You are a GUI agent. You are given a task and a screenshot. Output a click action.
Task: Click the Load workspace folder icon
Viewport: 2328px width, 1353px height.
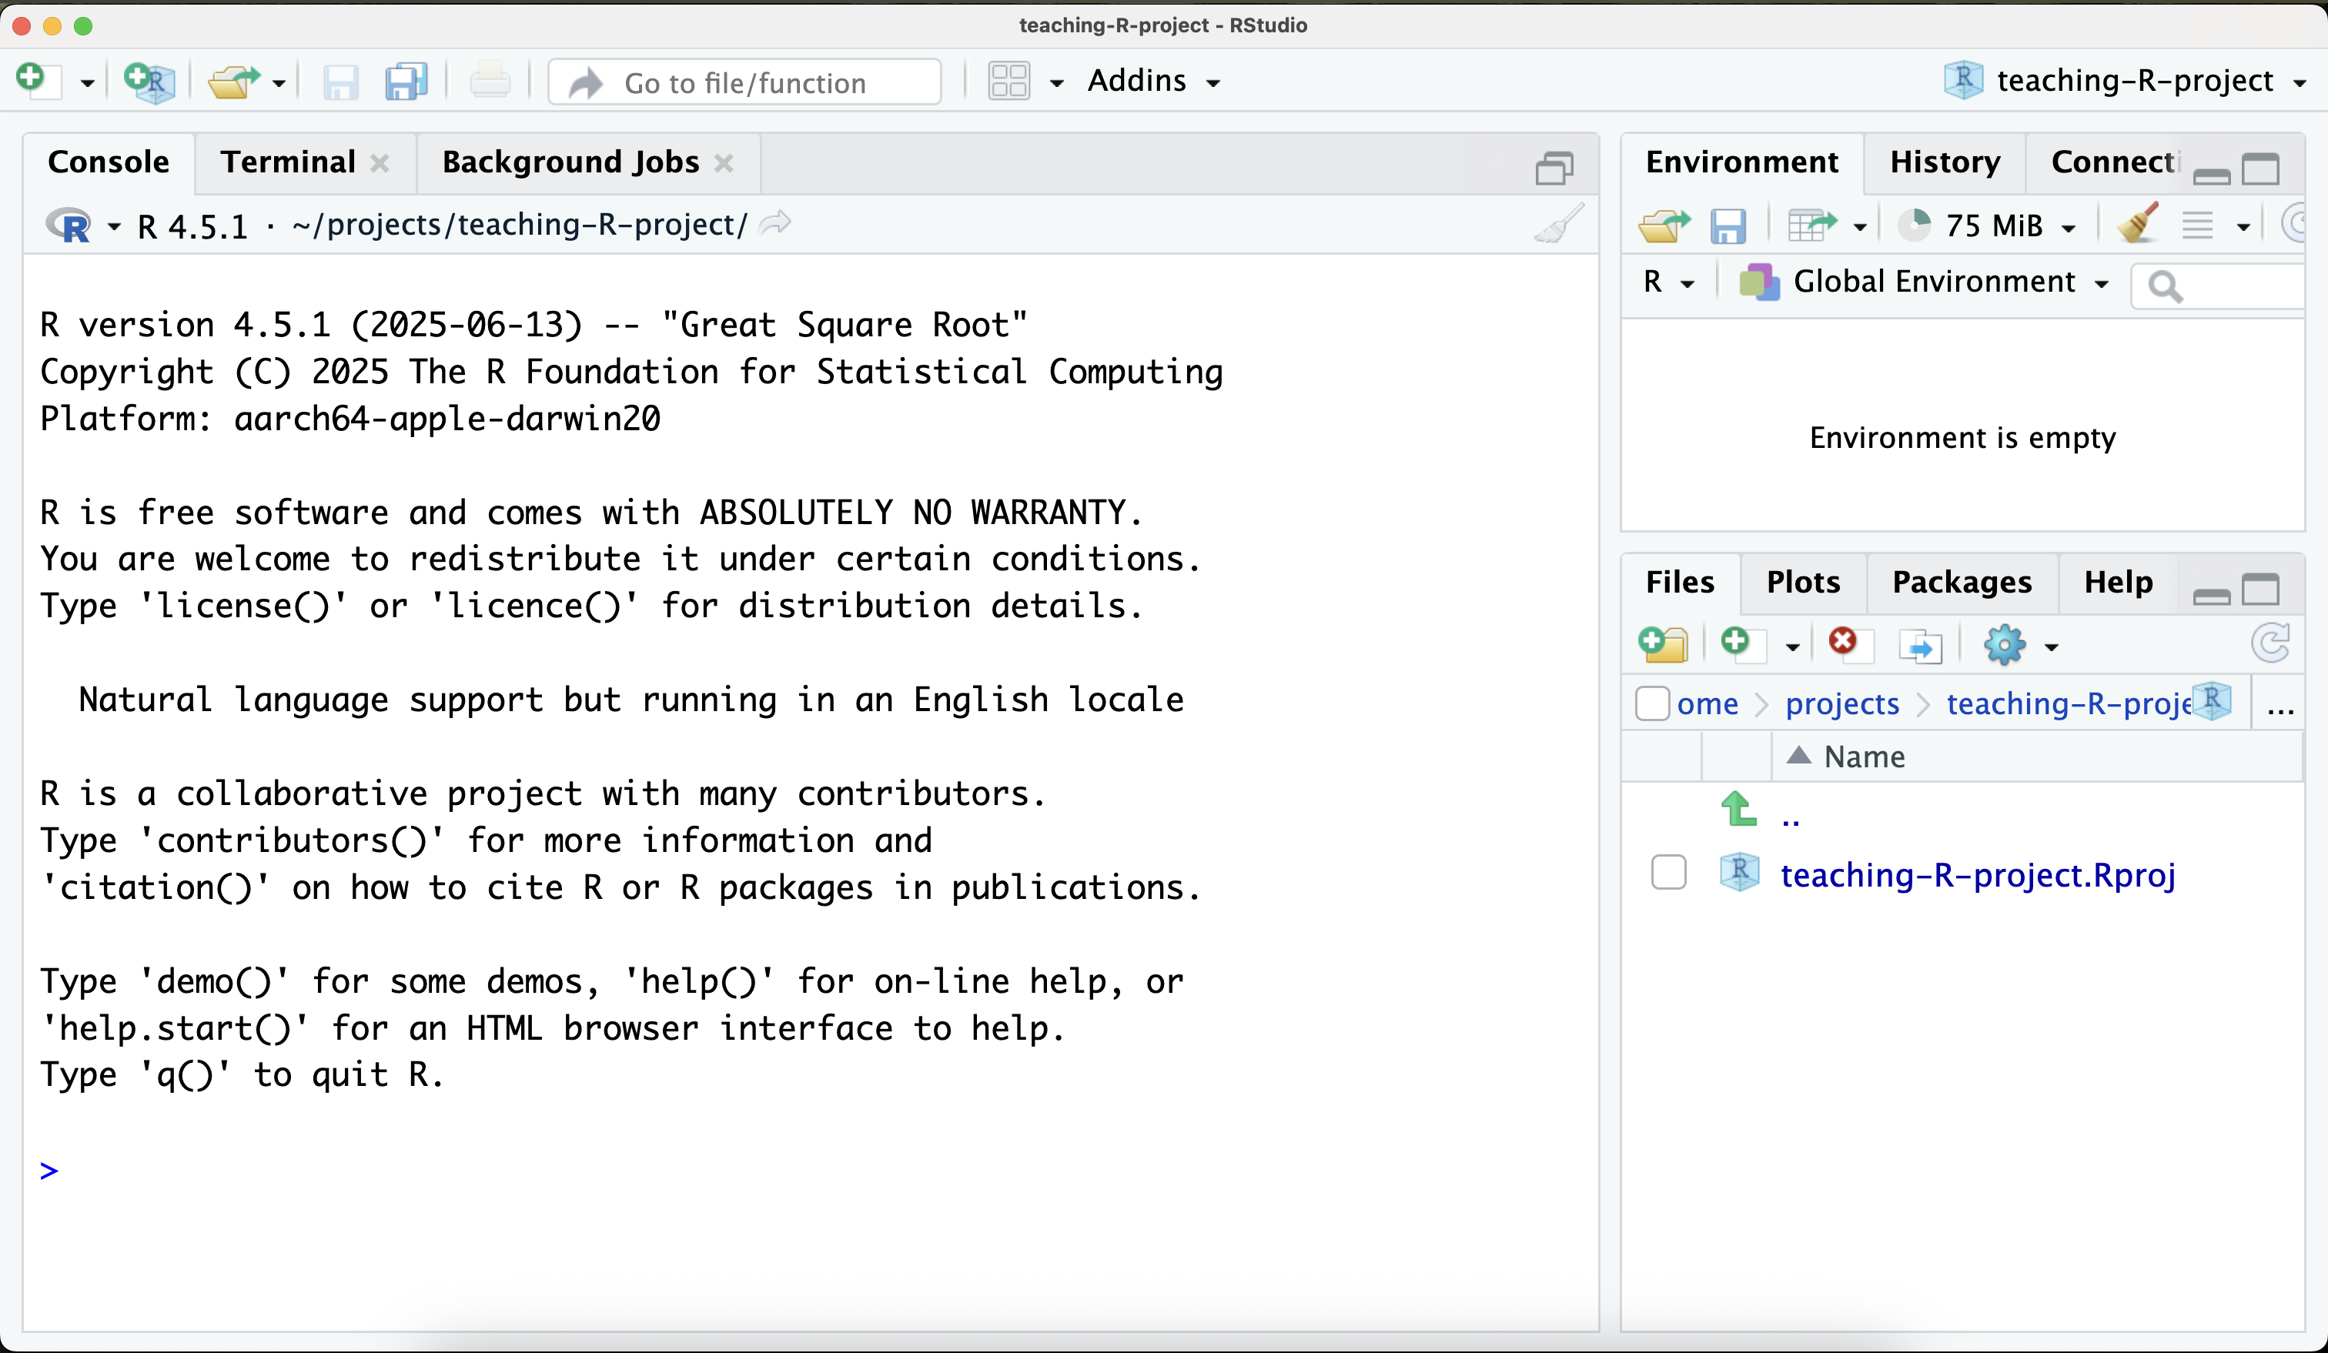[1664, 225]
